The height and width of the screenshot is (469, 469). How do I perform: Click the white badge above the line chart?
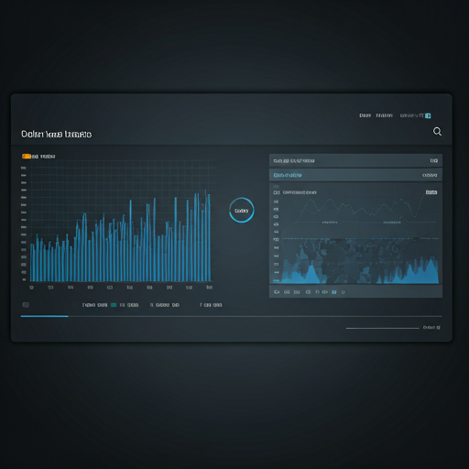pyautogui.click(x=431, y=192)
